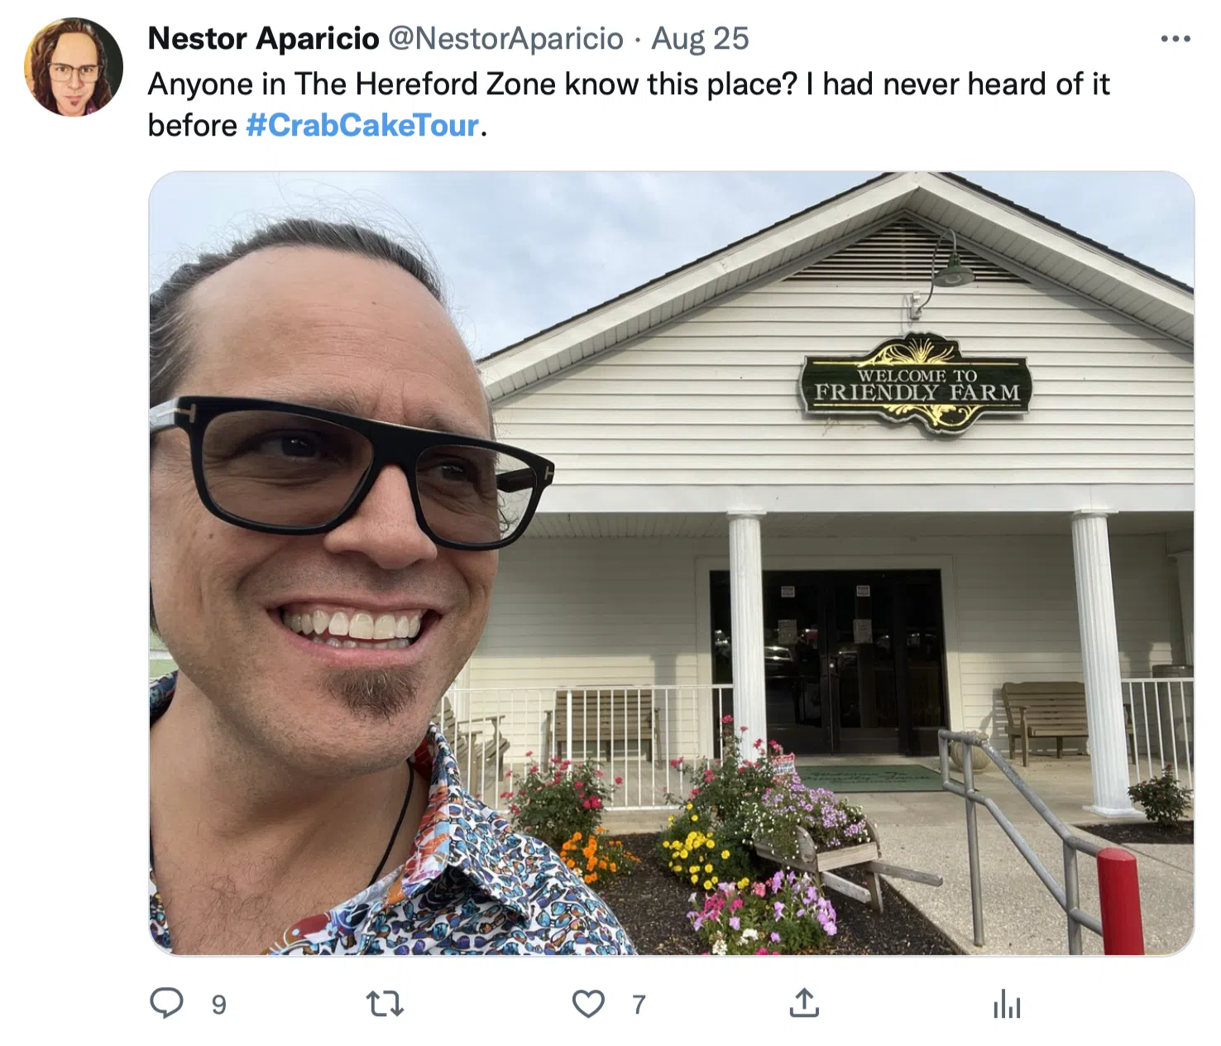Click the Welcome to Friendly Farm sign in photo

[x=916, y=383]
